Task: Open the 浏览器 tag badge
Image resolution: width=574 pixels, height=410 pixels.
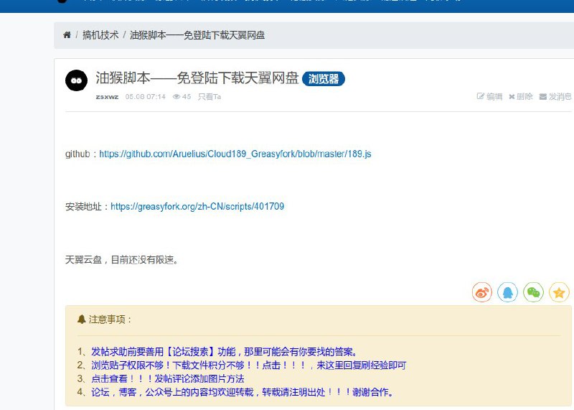Action: click(324, 79)
